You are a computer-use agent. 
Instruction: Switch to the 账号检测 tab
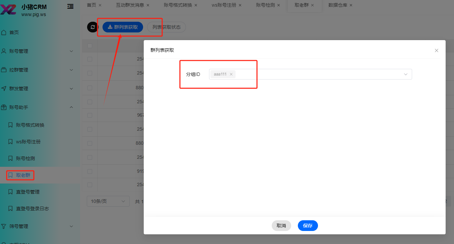tap(265, 5)
